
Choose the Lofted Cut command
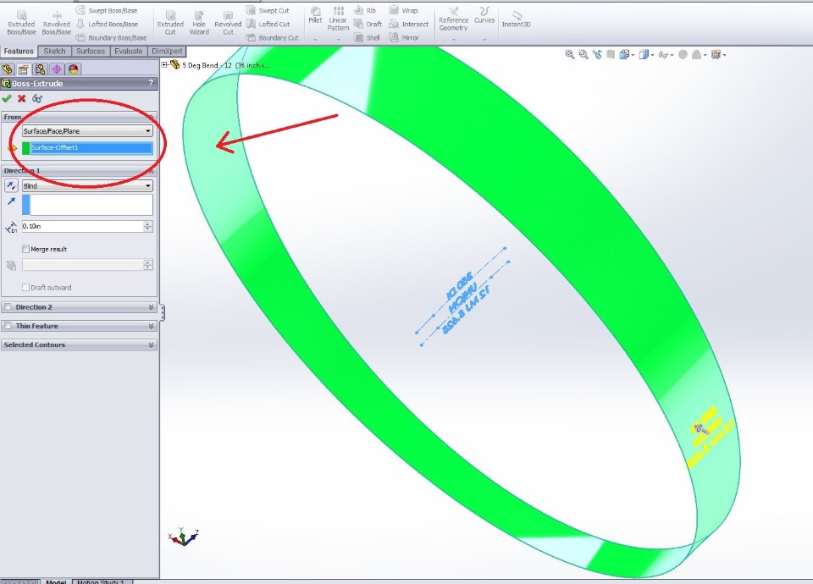click(x=268, y=24)
